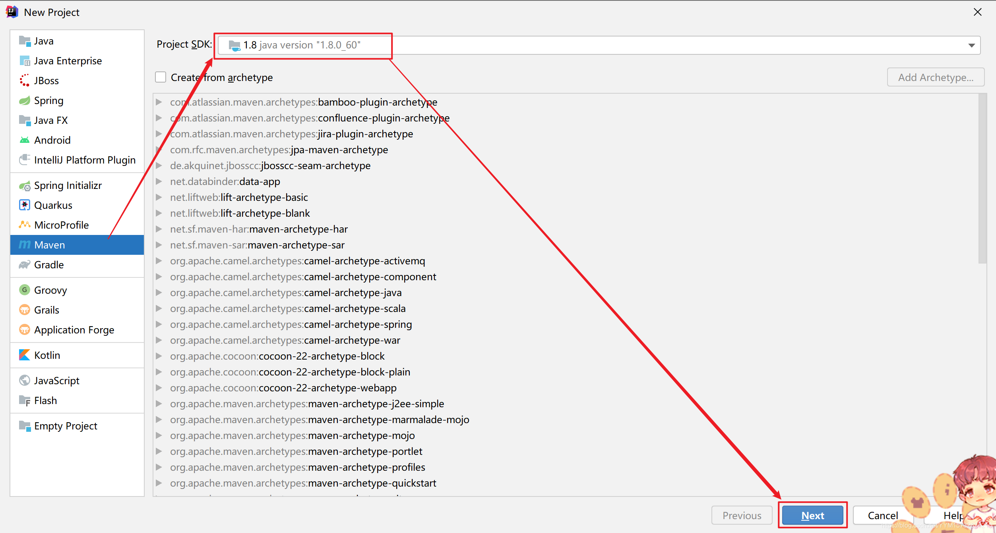
Task: Expand the confluence-plugin-archetype node
Action: coord(159,118)
